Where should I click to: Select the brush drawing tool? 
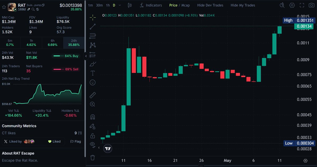click(x=92, y=64)
